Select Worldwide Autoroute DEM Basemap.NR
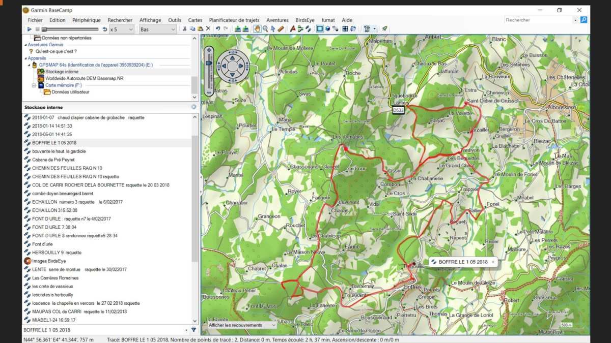The image size is (611, 343). pyautogui.click(x=84, y=78)
